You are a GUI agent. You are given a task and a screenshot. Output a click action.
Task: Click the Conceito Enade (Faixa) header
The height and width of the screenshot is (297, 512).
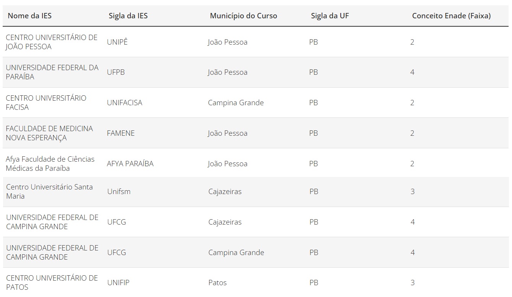pyautogui.click(x=451, y=16)
